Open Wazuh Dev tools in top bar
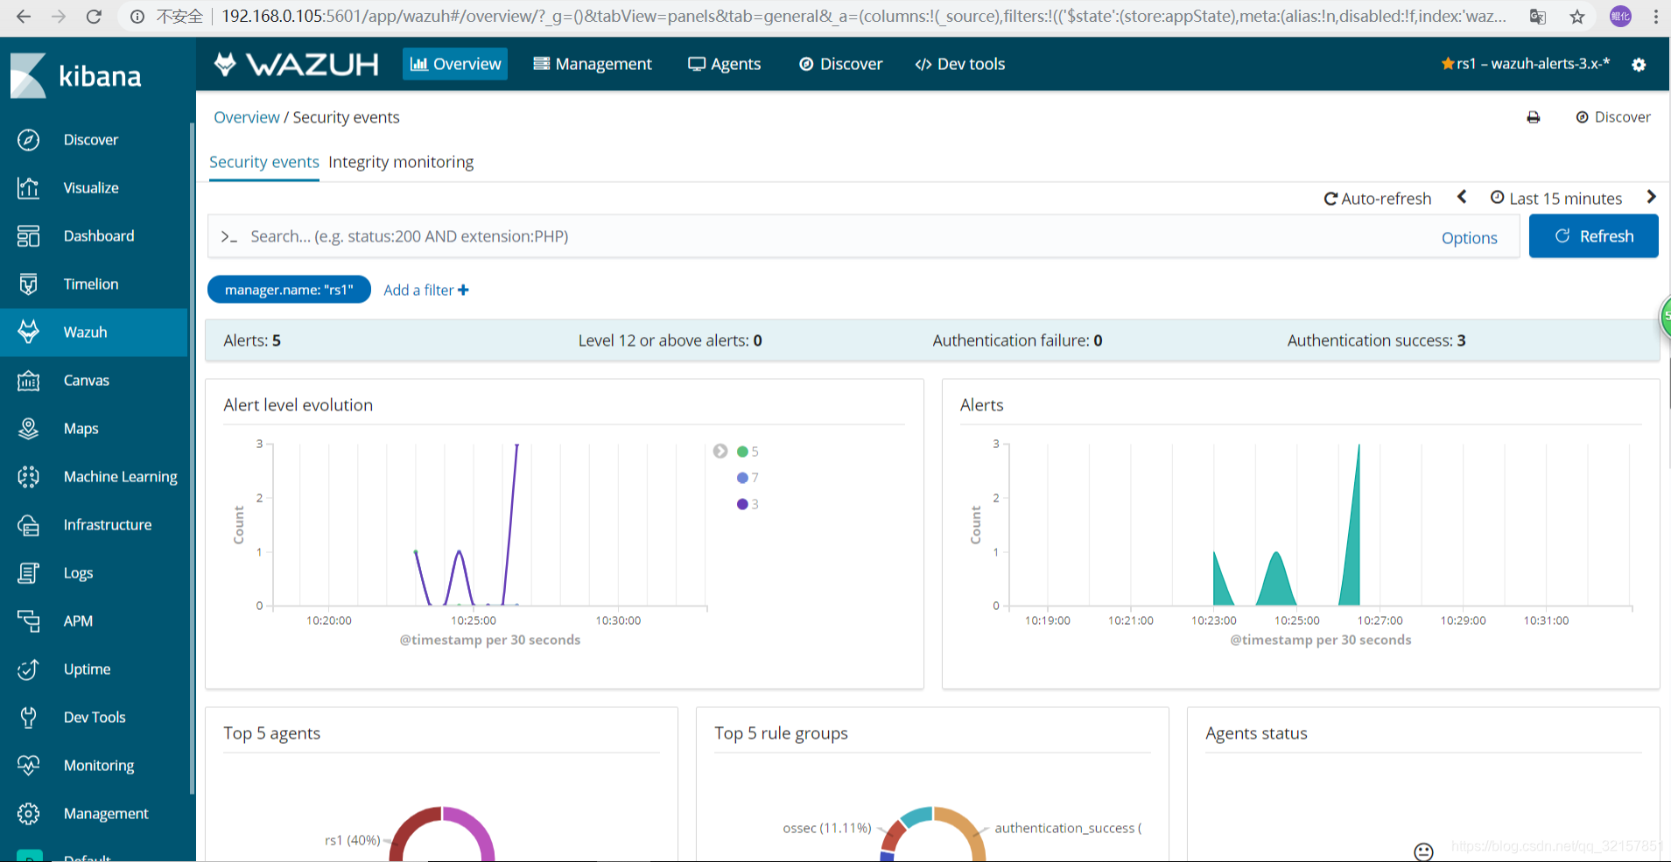 tap(960, 64)
